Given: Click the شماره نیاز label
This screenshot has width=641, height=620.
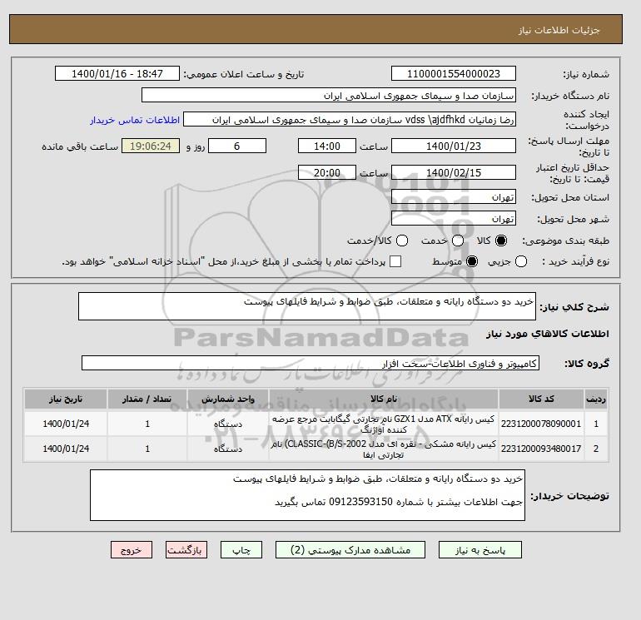Looking at the screenshot, I should coord(586,74).
